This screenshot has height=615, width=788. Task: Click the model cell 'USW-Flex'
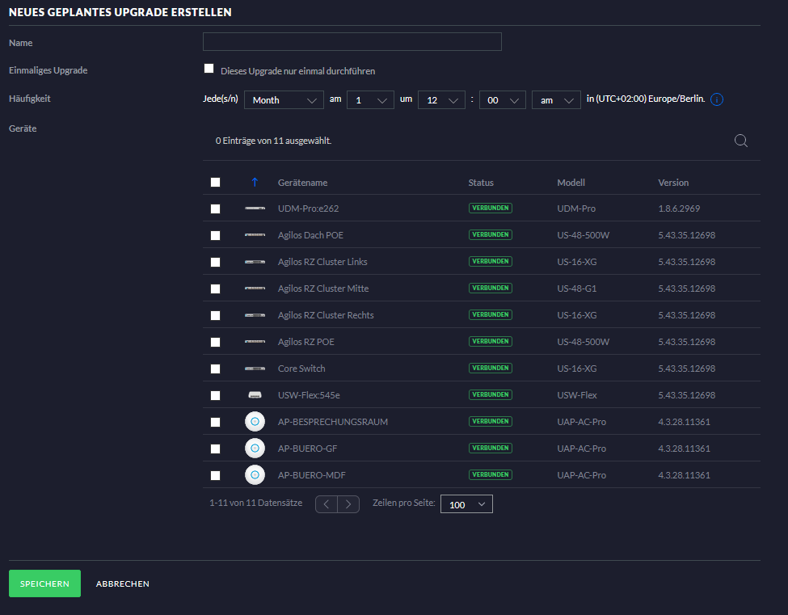577,395
